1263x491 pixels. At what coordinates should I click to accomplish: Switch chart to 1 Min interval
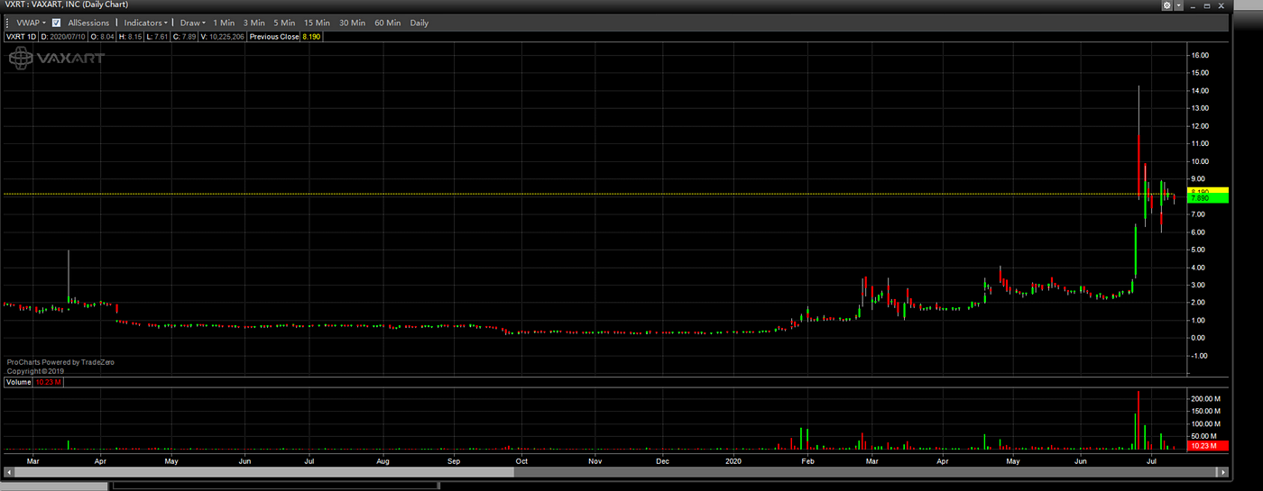point(224,23)
